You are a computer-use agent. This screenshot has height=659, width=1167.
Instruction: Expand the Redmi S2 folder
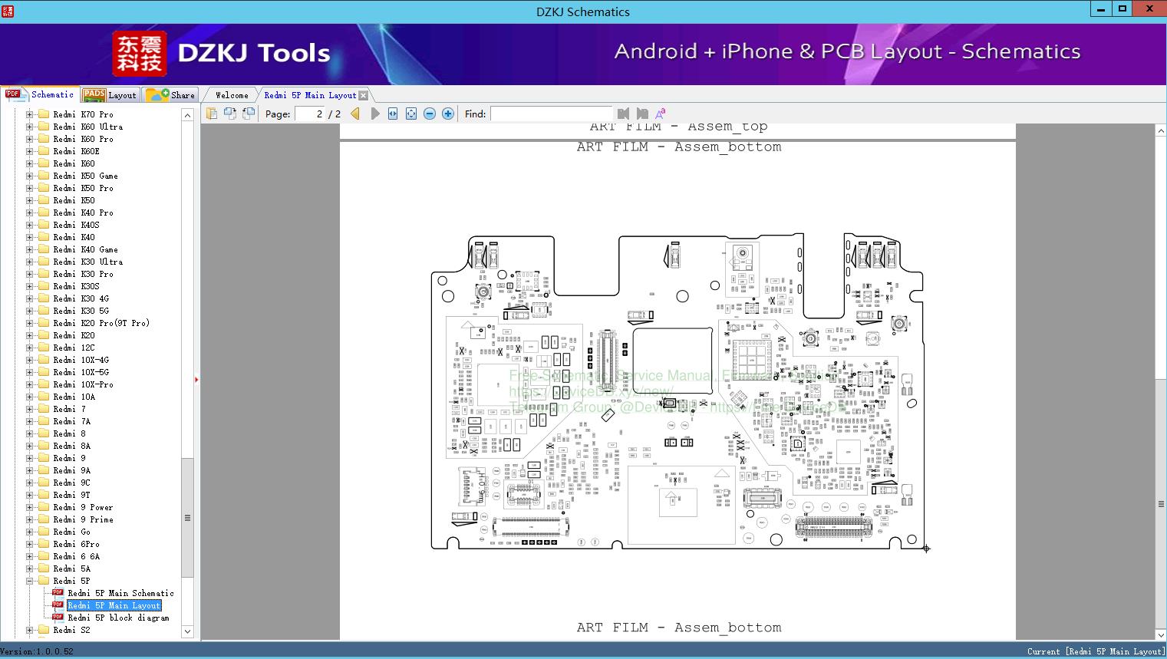[29, 630]
